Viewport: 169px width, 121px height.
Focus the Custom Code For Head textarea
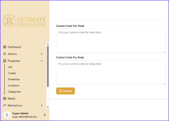(x=111, y=41)
